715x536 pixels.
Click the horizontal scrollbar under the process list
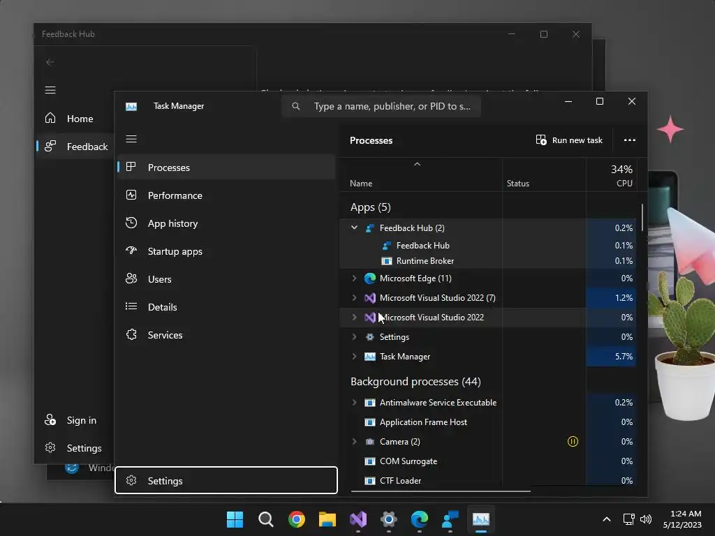pos(441,491)
